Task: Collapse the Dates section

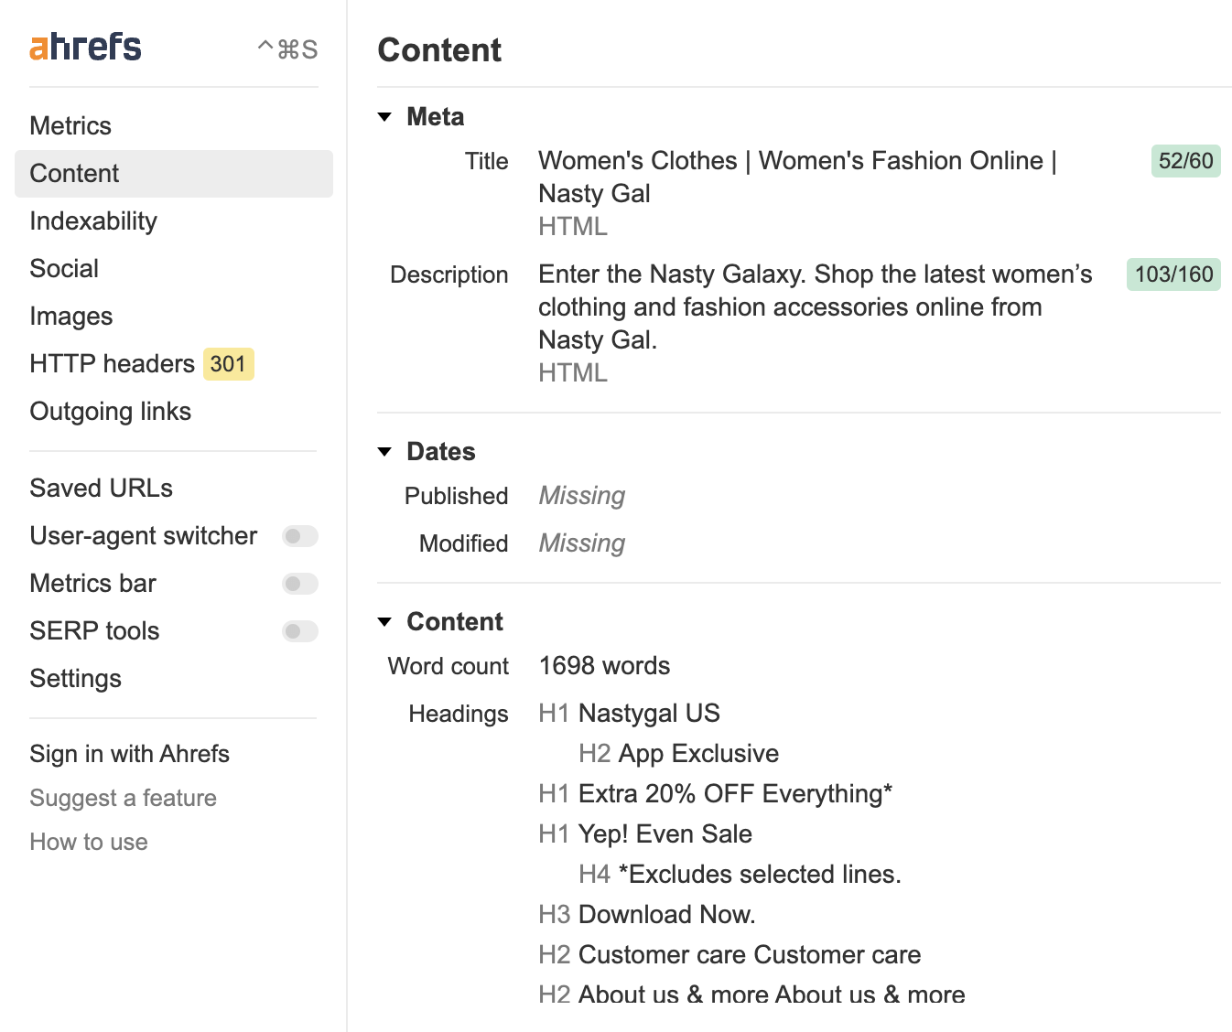Action: click(x=385, y=452)
